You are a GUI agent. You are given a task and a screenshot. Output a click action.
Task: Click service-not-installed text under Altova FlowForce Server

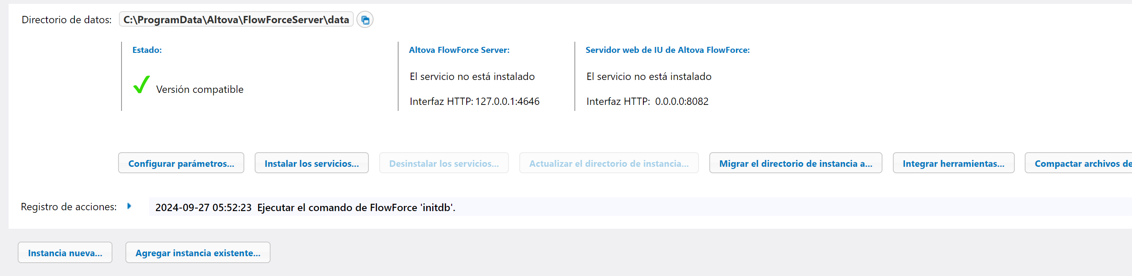472,76
